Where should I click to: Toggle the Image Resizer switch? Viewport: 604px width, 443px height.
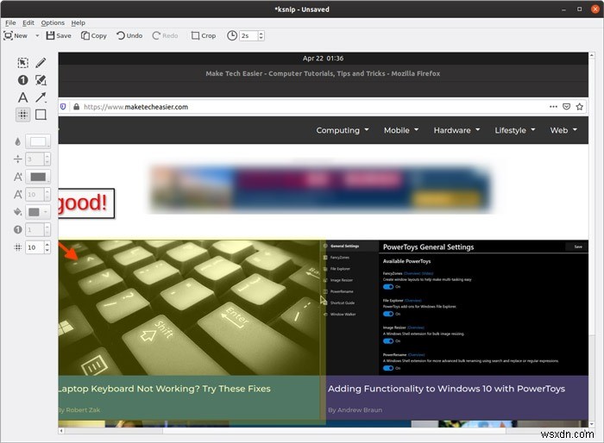point(388,341)
